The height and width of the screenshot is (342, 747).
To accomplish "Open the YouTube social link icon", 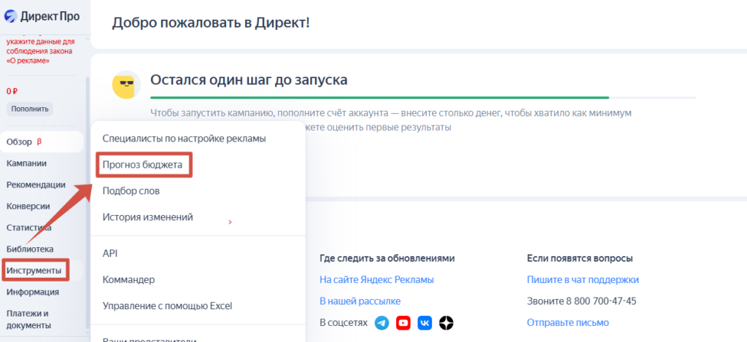I will [x=403, y=323].
